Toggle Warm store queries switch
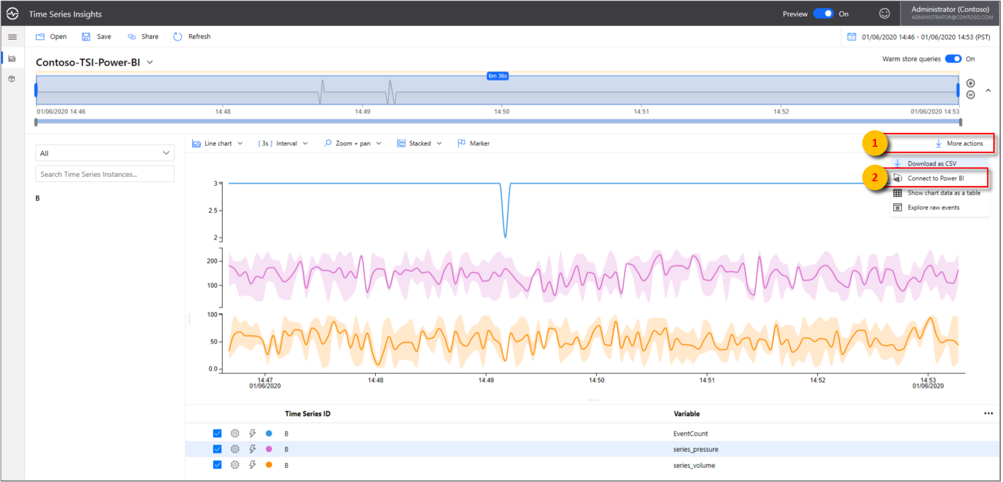 pos(953,59)
